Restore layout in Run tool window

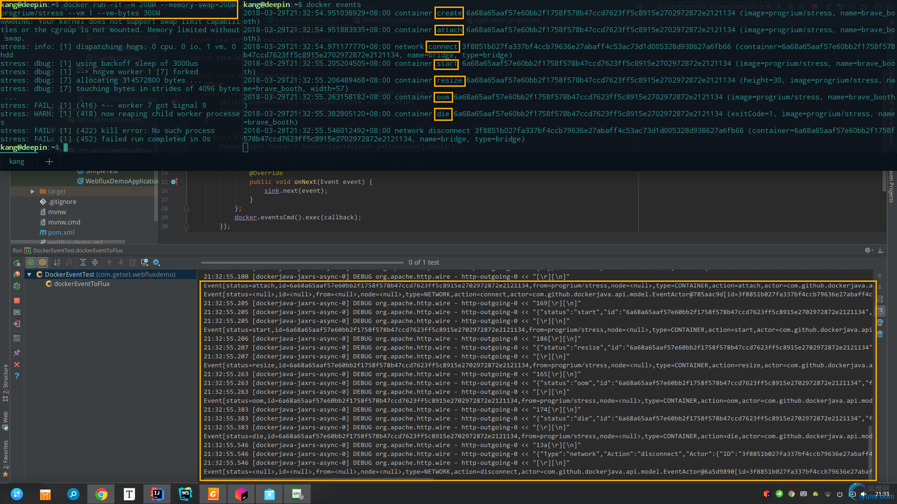tap(17, 338)
